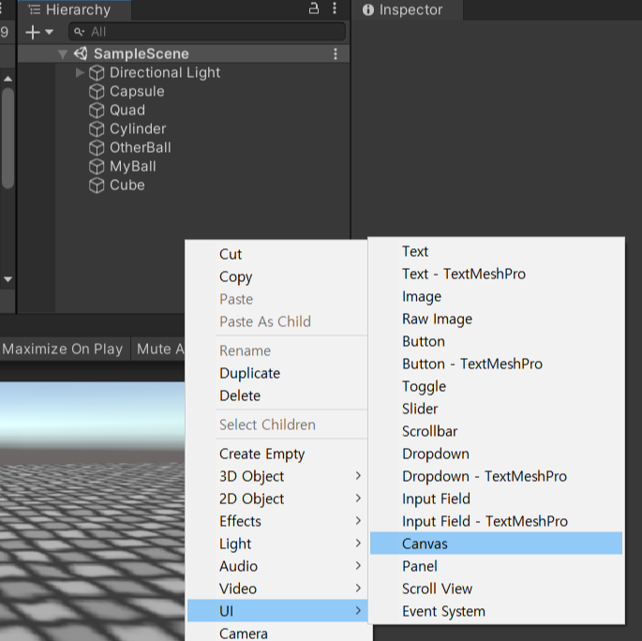Open the SampleScene options menu
642x641 pixels.
(336, 53)
